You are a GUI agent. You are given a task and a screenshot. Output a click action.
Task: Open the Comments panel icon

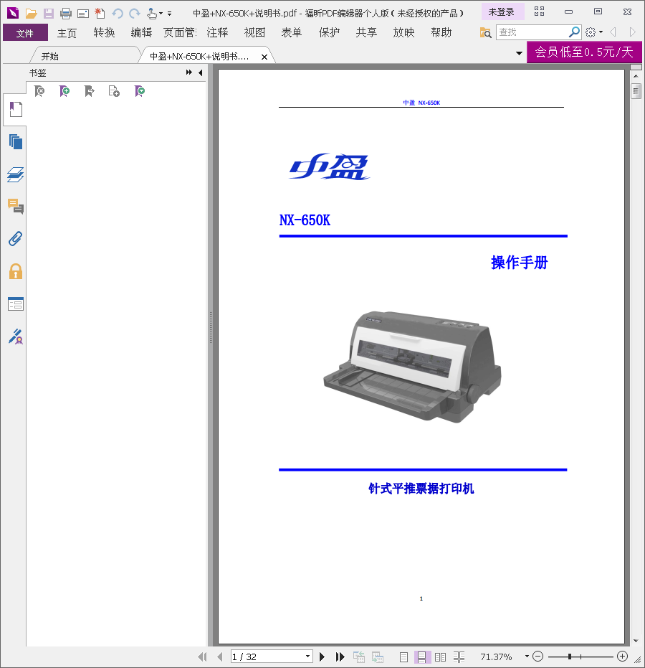click(15, 206)
